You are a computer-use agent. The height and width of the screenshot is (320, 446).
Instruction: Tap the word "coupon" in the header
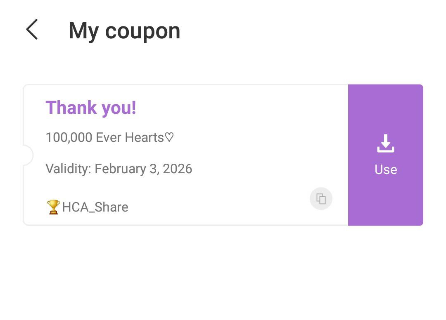(x=142, y=31)
